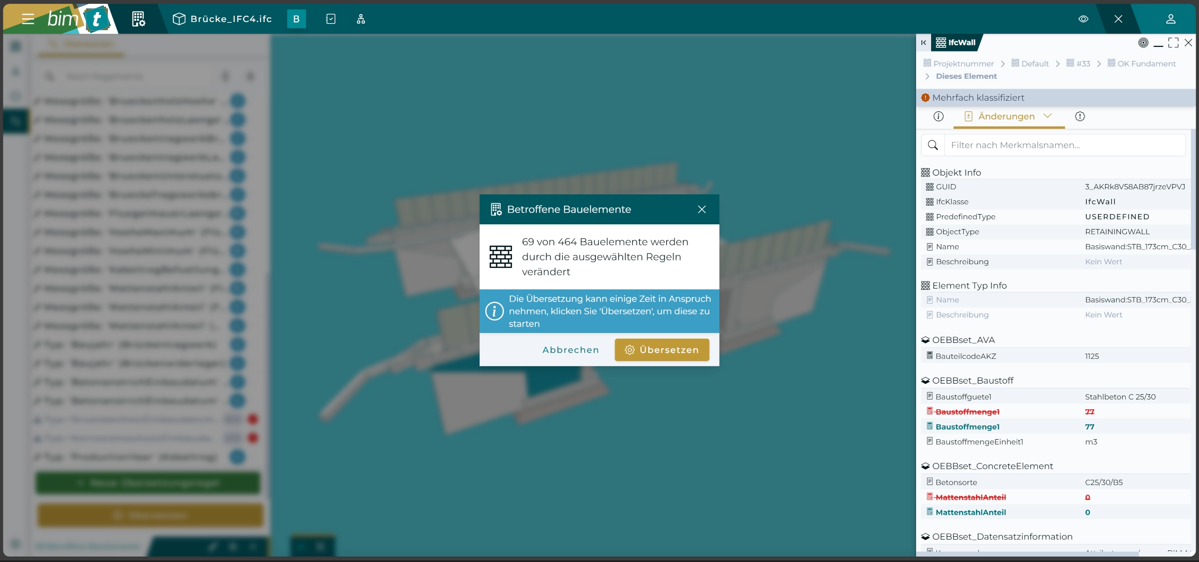Open the hamburger main menu
This screenshot has width=1199, height=562.
pyautogui.click(x=28, y=19)
